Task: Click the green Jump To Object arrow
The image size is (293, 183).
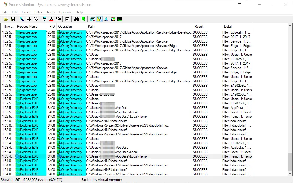Action: tap(83, 19)
